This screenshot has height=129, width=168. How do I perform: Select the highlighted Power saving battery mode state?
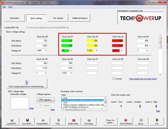tap(83, 100)
